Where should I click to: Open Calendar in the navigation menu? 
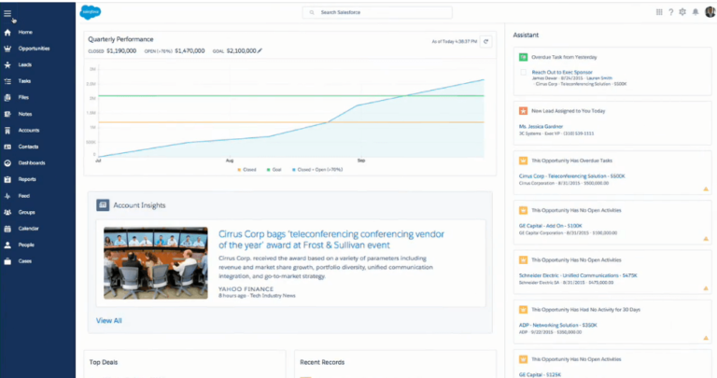pos(28,229)
